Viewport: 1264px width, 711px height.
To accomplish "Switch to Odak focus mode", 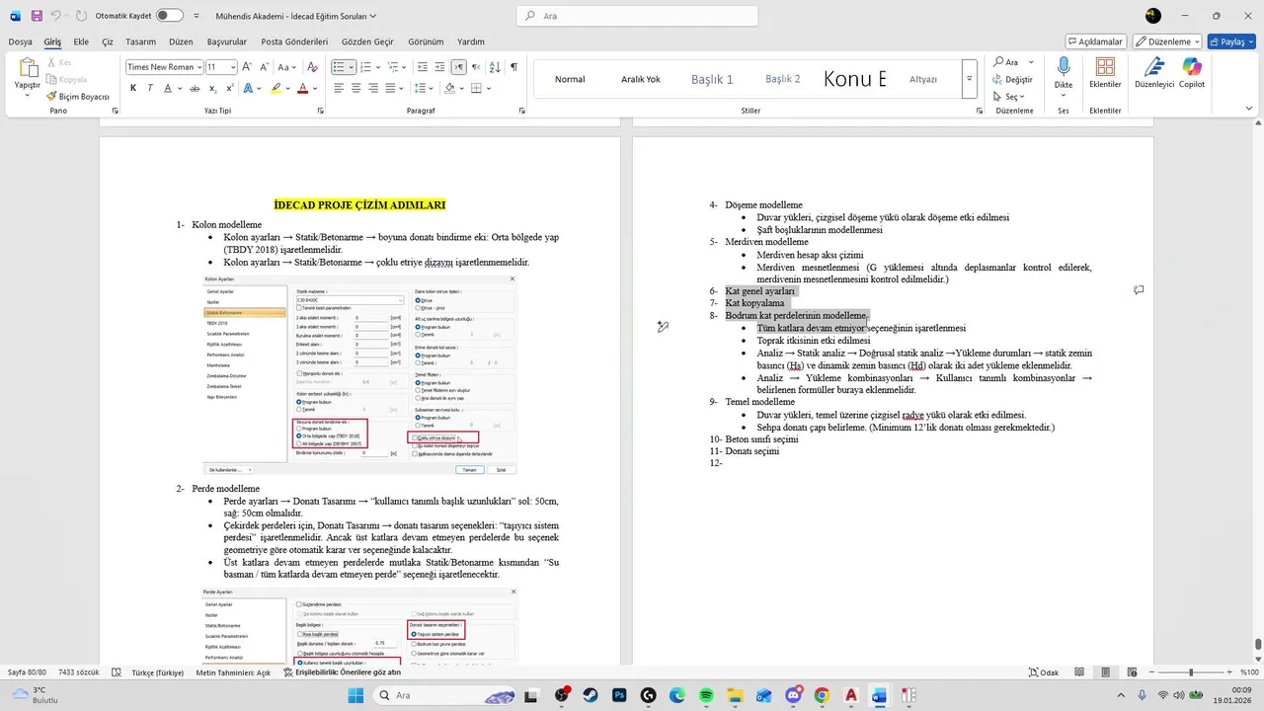I will [1043, 672].
